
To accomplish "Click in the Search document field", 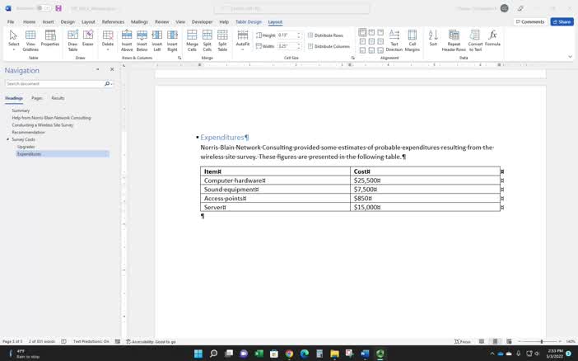I will point(54,84).
